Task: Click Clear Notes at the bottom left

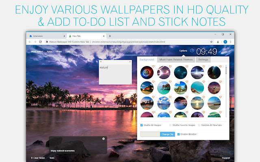Action: (38, 158)
